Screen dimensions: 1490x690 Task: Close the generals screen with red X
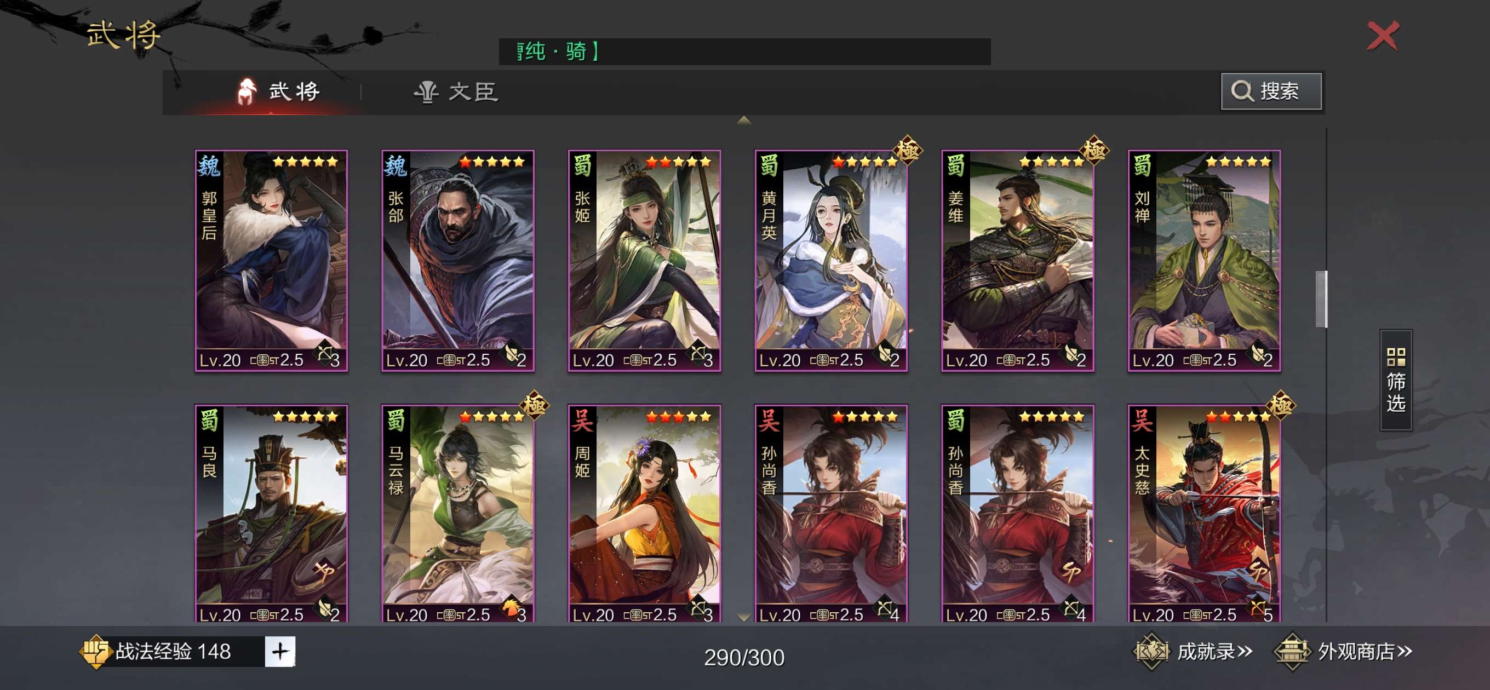coord(1383,36)
